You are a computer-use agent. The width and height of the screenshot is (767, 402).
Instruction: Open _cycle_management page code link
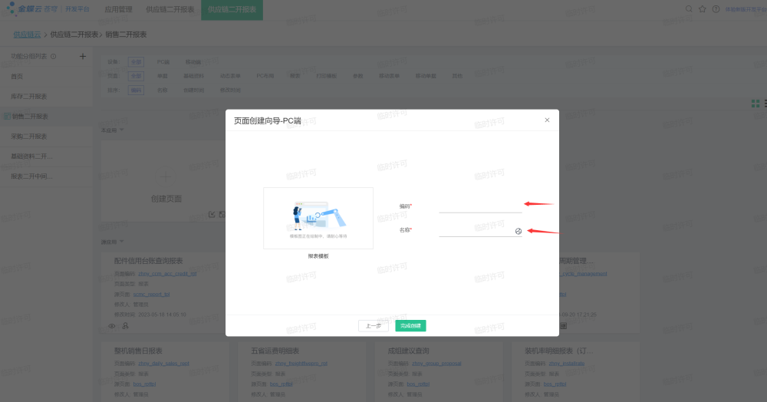(583, 274)
